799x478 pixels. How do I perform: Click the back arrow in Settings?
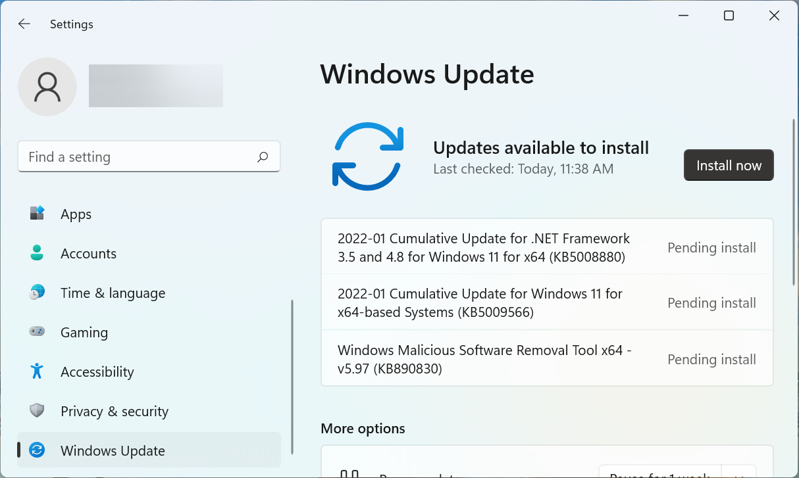coord(24,24)
